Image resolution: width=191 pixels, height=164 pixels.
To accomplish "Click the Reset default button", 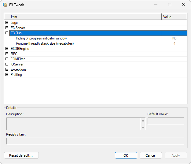I will tap(21, 155).
